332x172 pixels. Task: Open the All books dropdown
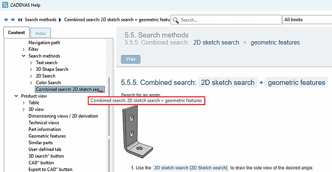[x=307, y=19]
